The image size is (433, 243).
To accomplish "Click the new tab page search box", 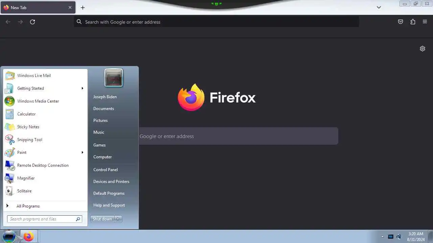I will click(x=238, y=136).
